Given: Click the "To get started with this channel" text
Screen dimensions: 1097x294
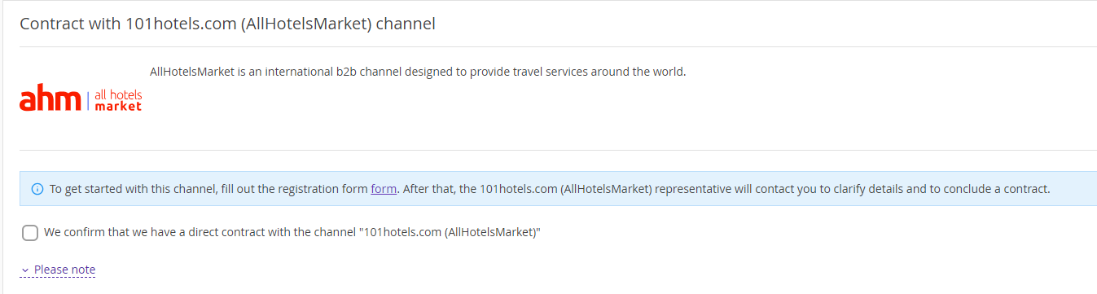Looking at the screenshot, I should 132,189.
